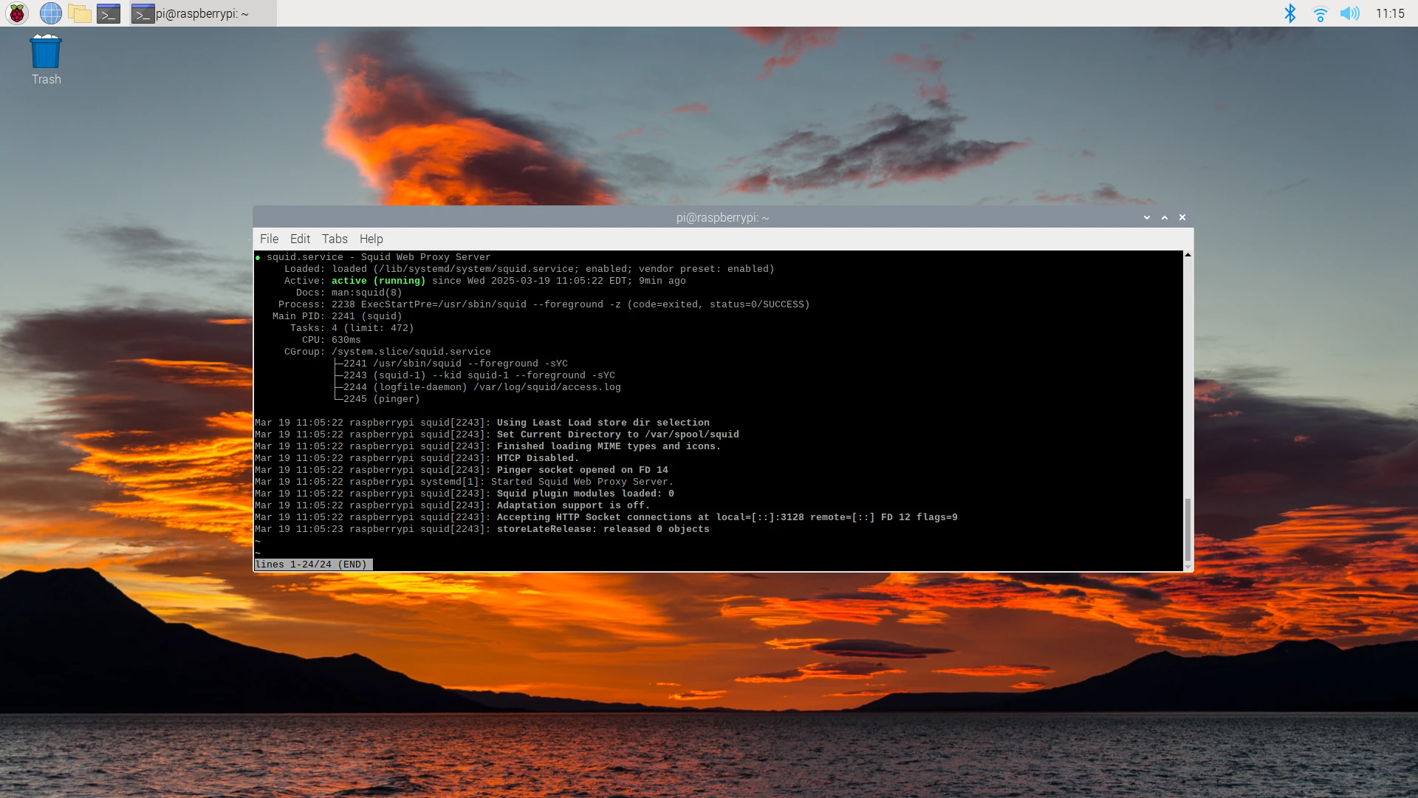This screenshot has height=798, width=1418.
Task: Open the Raspberry Pi applications menu
Action: point(16,13)
